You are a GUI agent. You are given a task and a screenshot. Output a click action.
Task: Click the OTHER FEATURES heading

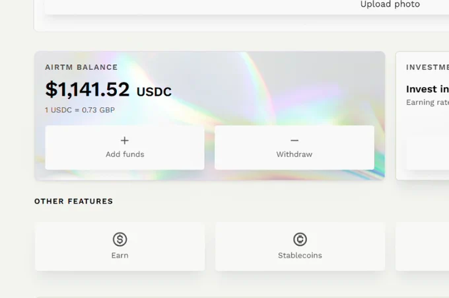coord(73,201)
